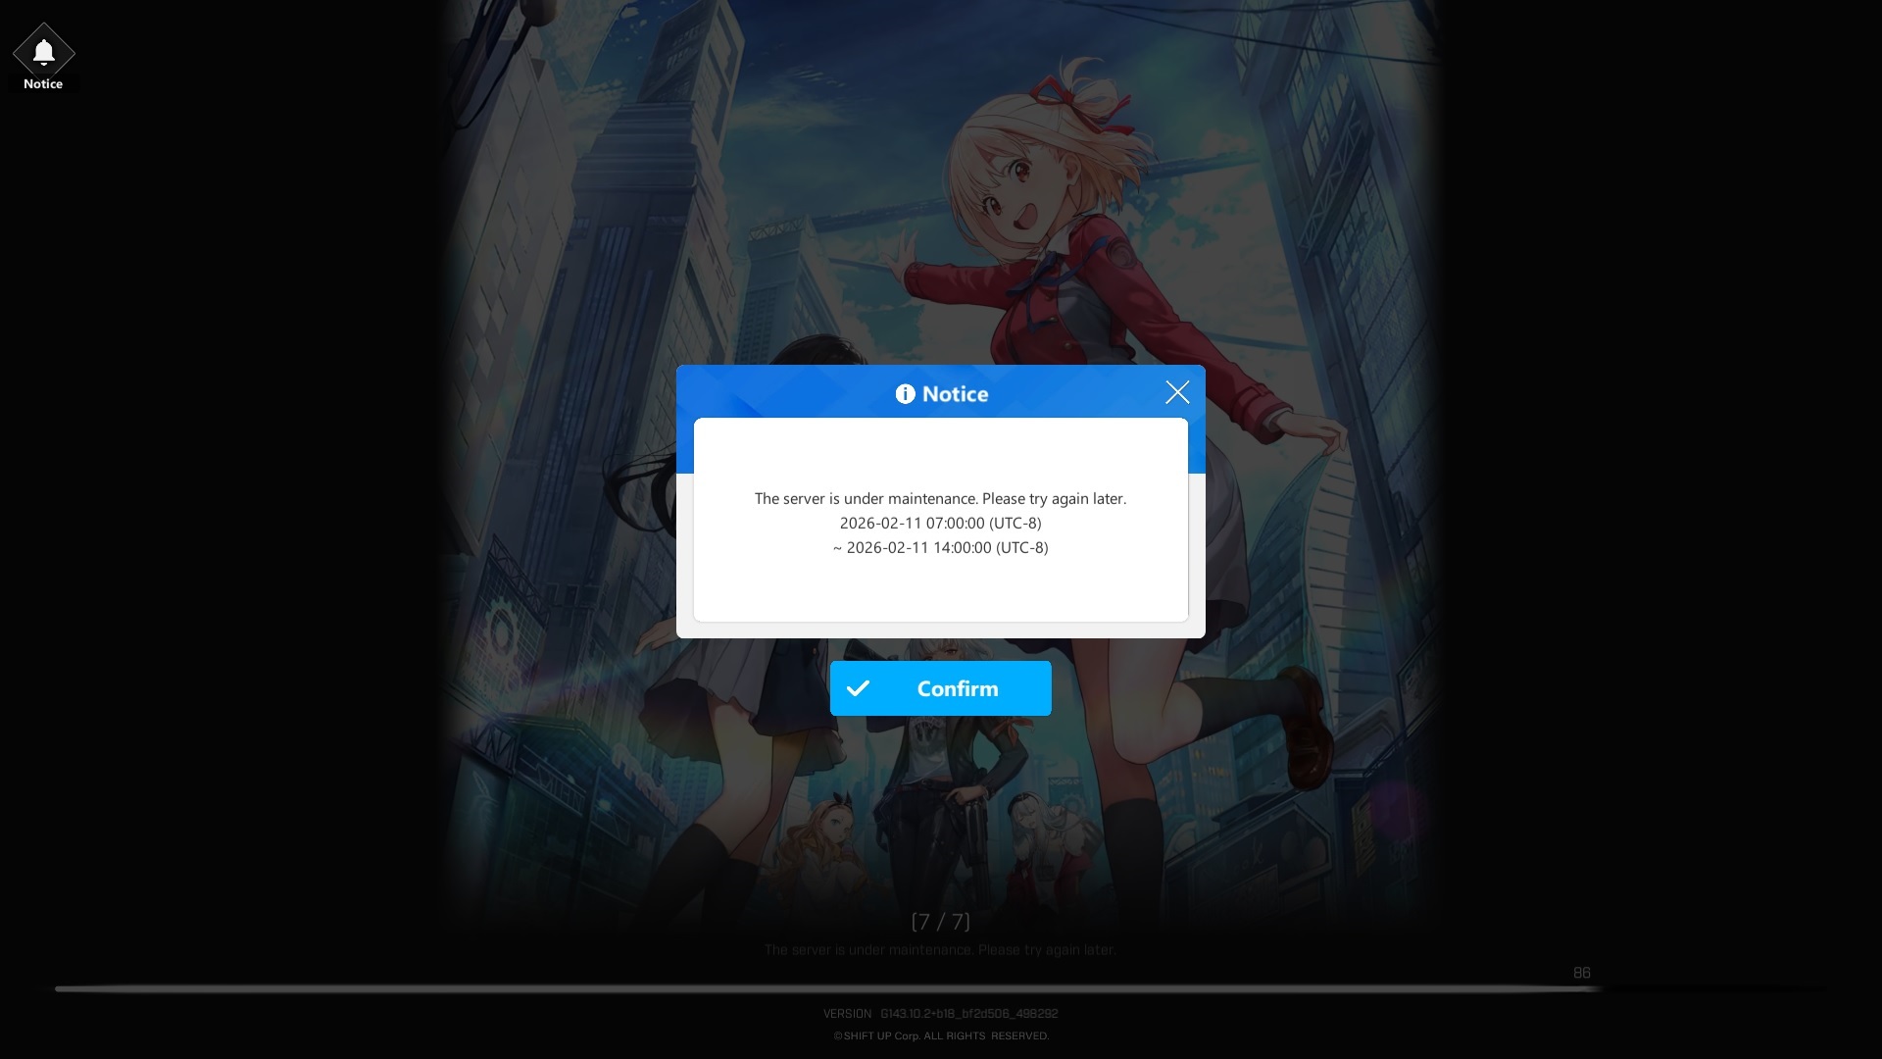The height and width of the screenshot is (1059, 1882).
Task: Click the checkmark icon on Confirm
Action: point(858,688)
